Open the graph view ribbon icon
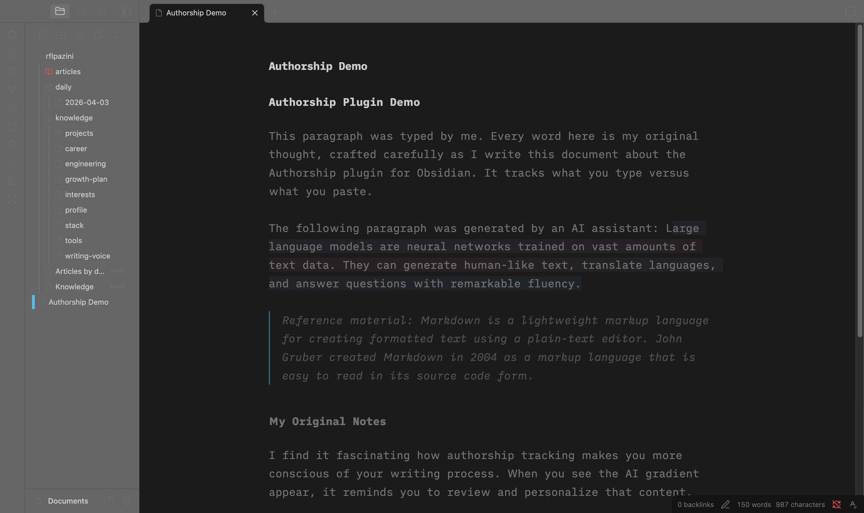The height and width of the screenshot is (513, 864). click(13, 90)
